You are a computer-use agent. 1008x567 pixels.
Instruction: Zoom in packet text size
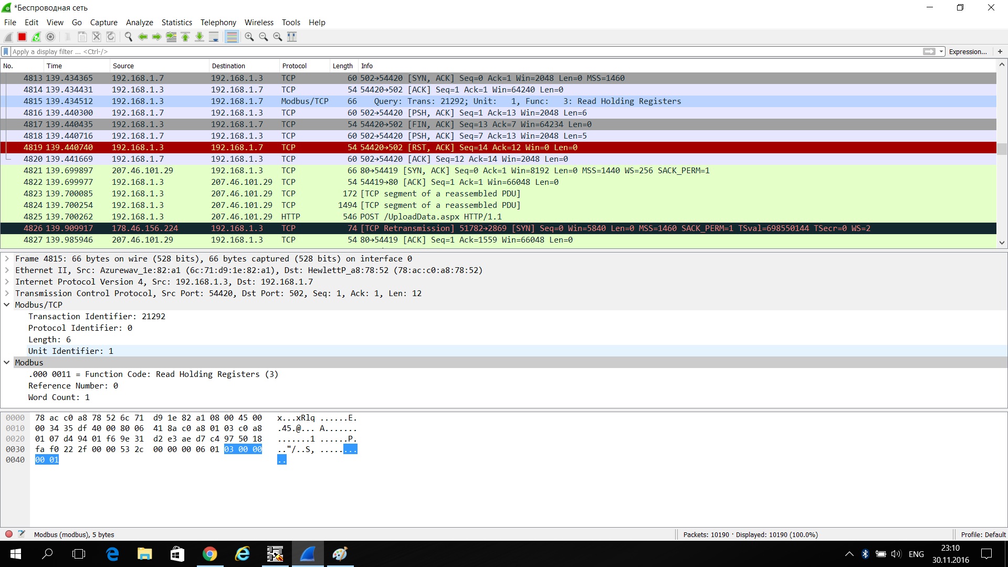click(249, 37)
